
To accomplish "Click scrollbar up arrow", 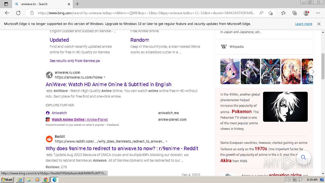I will pyautogui.click(x=323, y=32).
